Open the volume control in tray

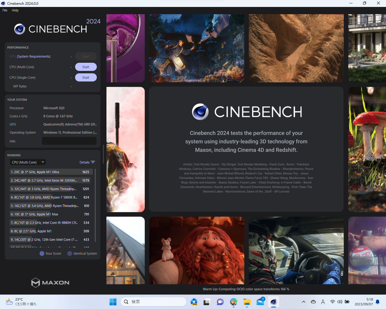coord(340,302)
